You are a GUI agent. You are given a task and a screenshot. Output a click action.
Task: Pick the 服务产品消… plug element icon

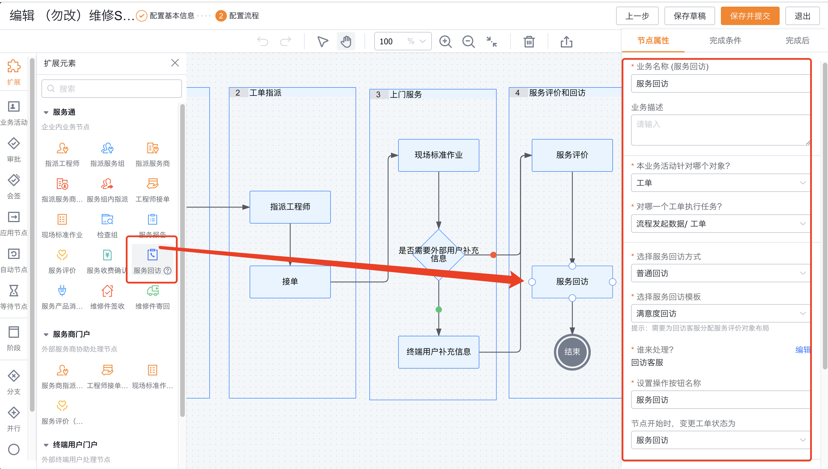(62, 291)
